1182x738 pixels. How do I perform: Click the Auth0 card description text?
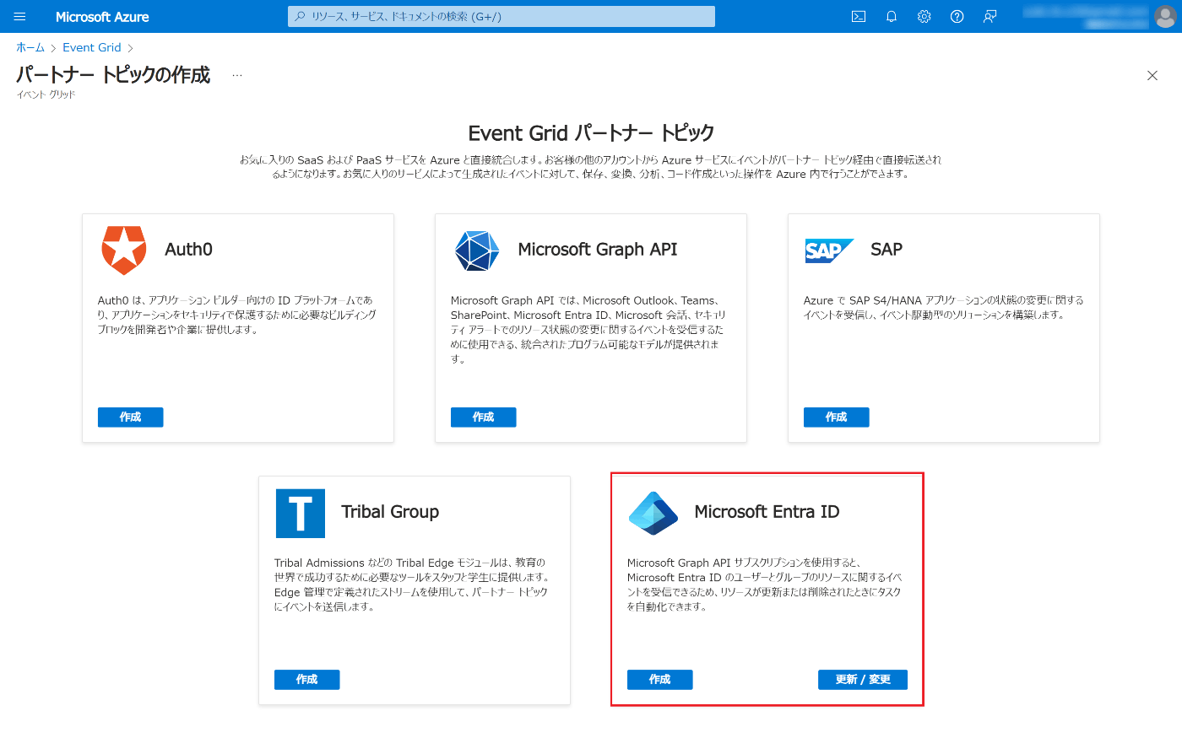(x=237, y=315)
